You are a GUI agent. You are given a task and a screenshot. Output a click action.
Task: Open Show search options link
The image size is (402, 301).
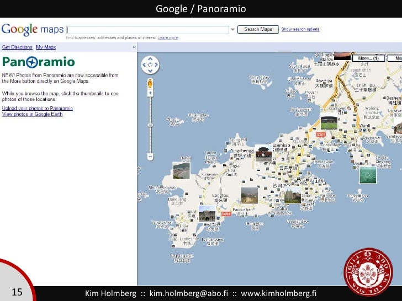(300, 29)
